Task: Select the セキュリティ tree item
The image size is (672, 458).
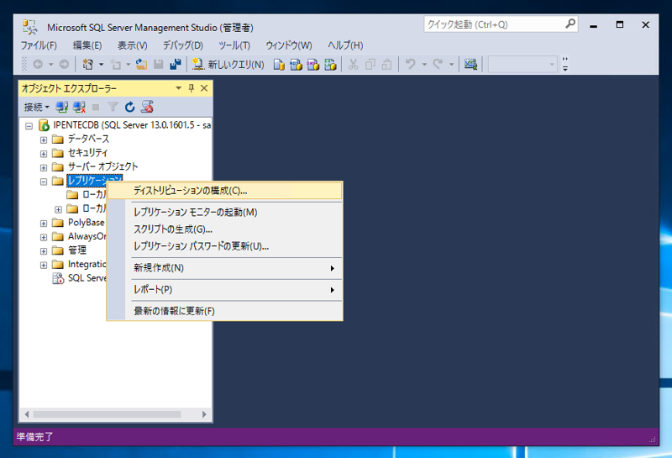Action: coord(87,153)
